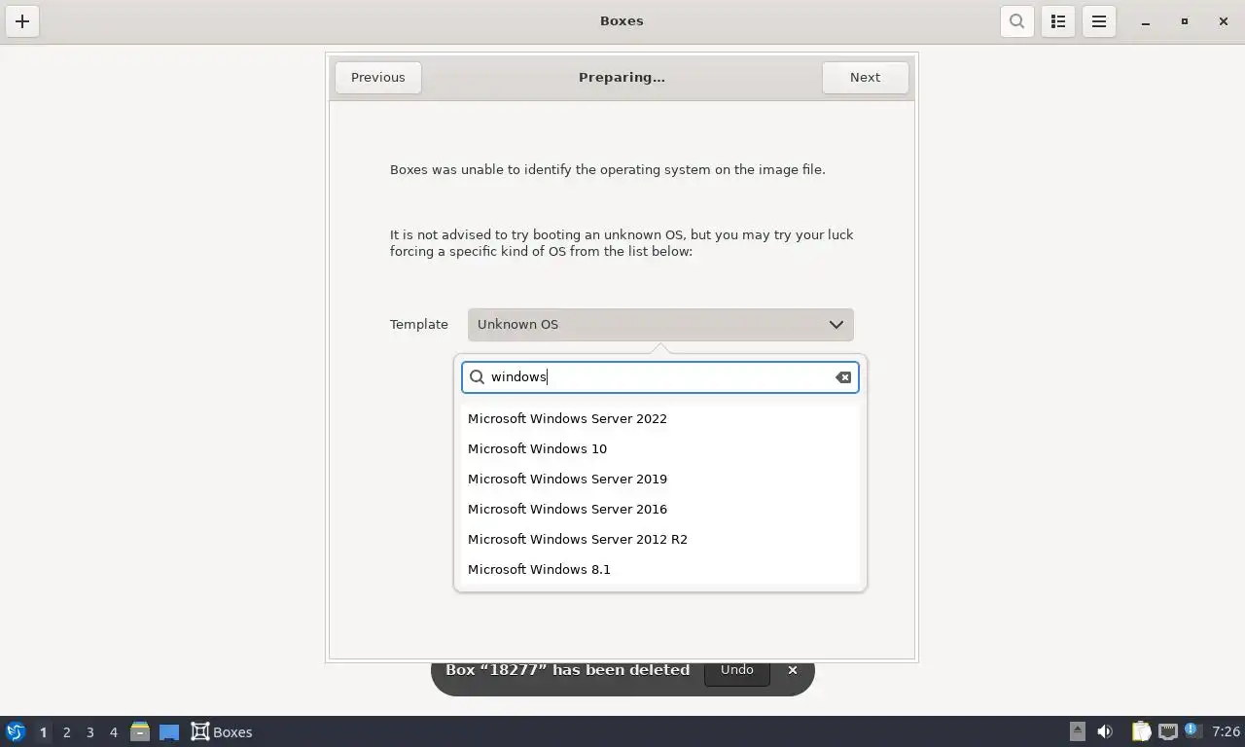The image size is (1245, 747).
Task: Select Microsoft Windows 8.1 entry
Action: coord(660,570)
